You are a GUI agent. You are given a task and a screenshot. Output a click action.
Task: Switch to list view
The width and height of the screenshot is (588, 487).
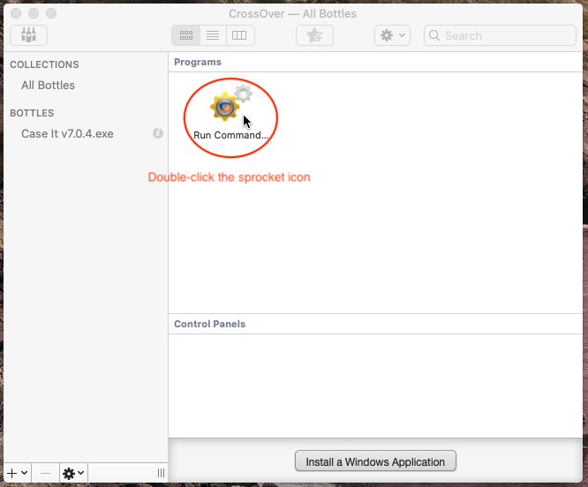[213, 35]
